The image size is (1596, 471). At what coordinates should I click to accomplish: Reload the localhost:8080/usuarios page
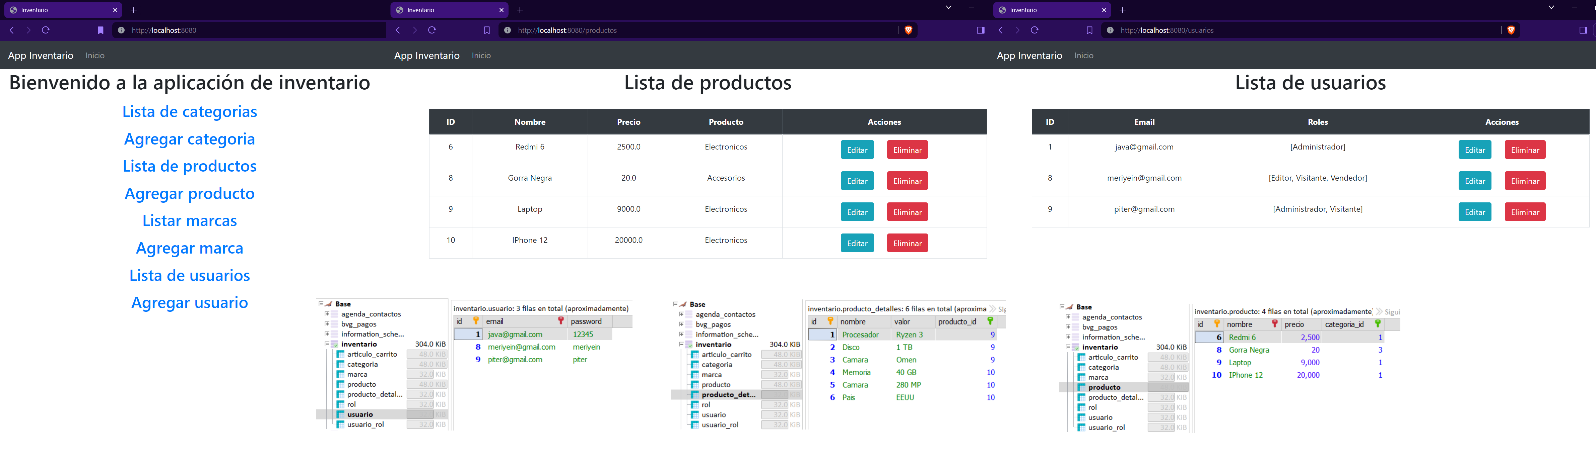pyautogui.click(x=1034, y=30)
